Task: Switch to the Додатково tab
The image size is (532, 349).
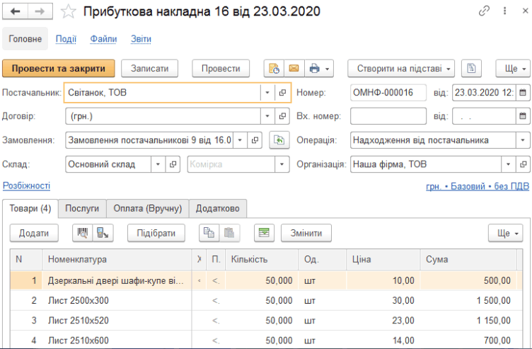Action: point(217,208)
